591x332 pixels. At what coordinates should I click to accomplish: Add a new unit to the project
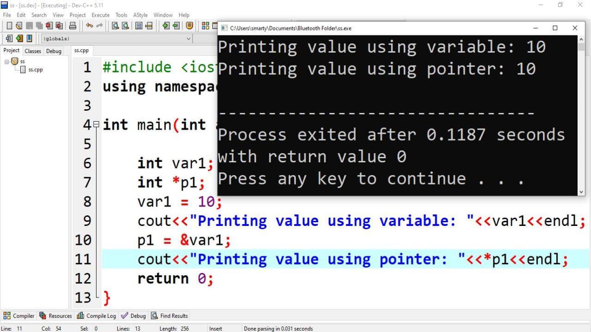167,26
